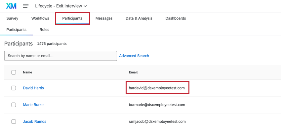The height and width of the screenshot is (132, 281).
Task: Open the Roles sub-tab
Action: click(x=44, y=30)
